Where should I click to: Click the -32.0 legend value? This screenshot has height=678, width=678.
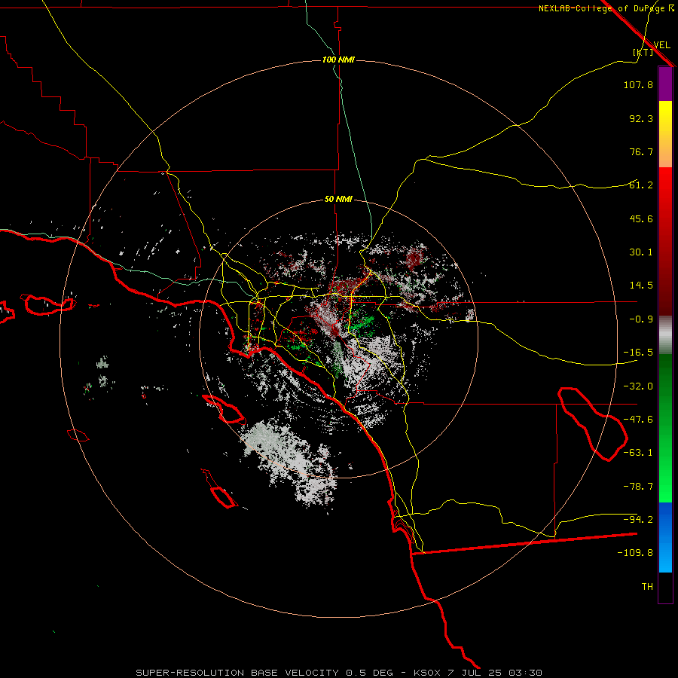tap(638, 386)
